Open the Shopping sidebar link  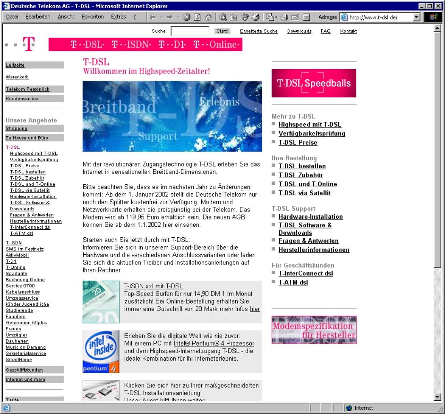coord(17,128)
